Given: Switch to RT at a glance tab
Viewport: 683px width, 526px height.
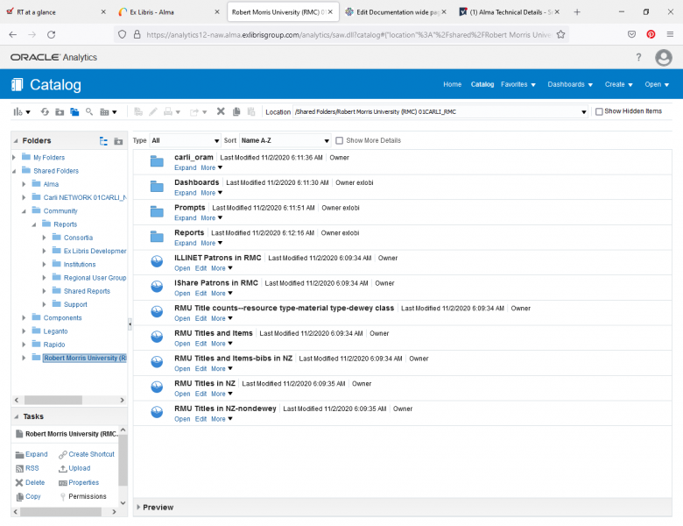Looking at the screenshot, I should pos(56,12).
